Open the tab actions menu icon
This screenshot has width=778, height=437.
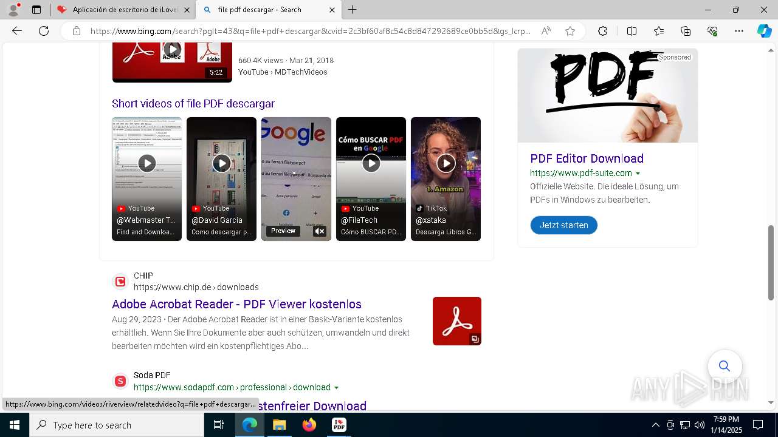click(x=36, y=10)
